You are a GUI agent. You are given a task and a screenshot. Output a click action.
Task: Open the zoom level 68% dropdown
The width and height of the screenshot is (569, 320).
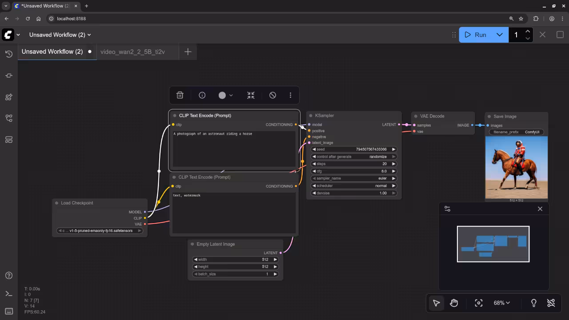(501, 303)
